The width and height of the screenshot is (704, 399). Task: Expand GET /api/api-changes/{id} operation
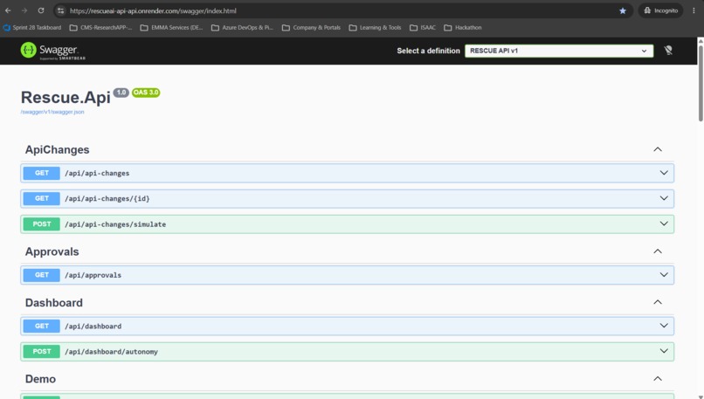[x=347, y=198]
